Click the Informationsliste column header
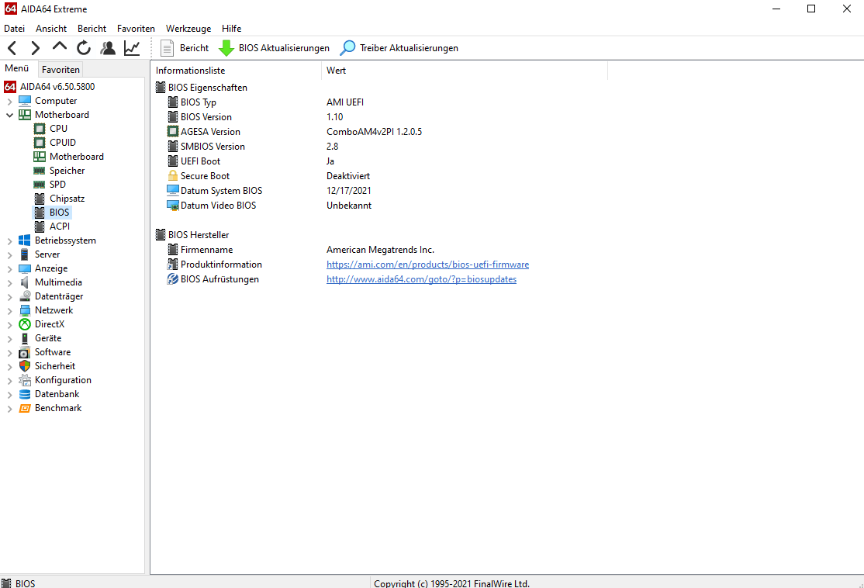The image size is (864, 588). (236, 71)
